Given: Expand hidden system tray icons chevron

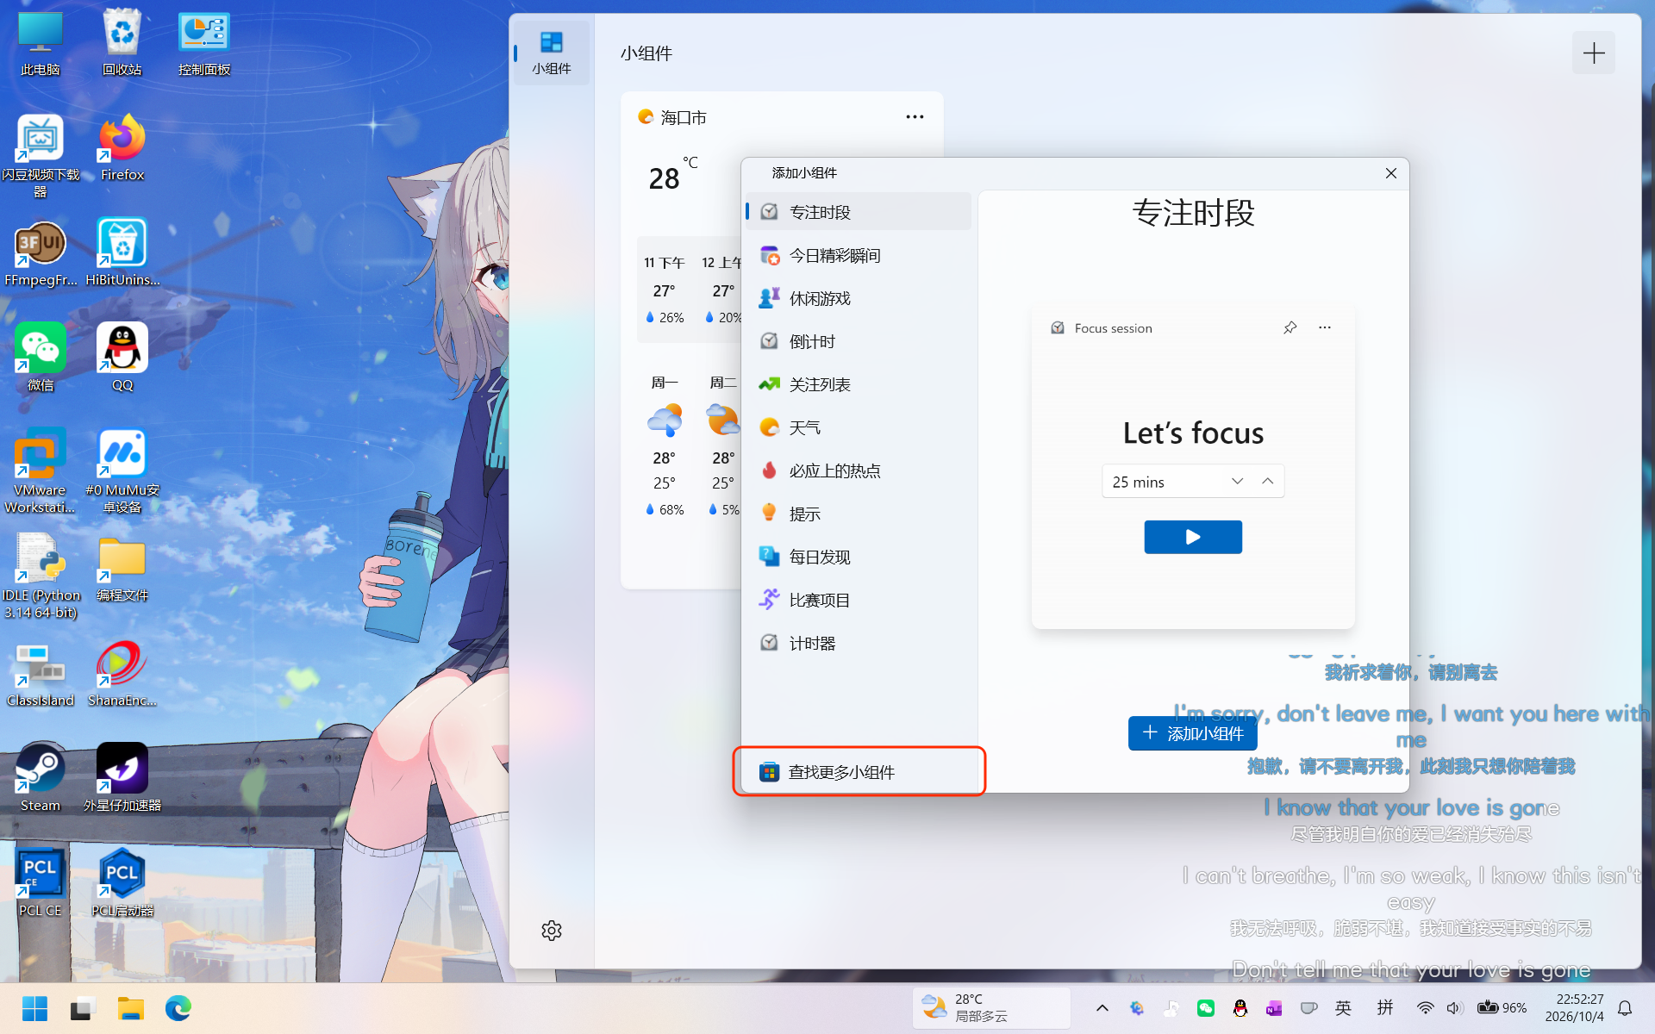Looking at the screenshot, I should click(1102, 1008).
